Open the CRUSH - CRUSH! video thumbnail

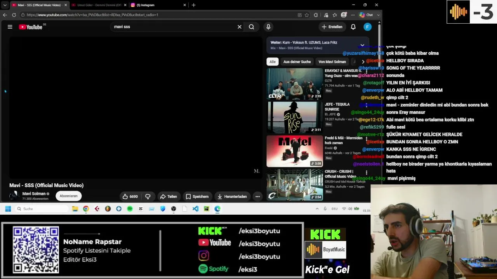pos(295,185)
